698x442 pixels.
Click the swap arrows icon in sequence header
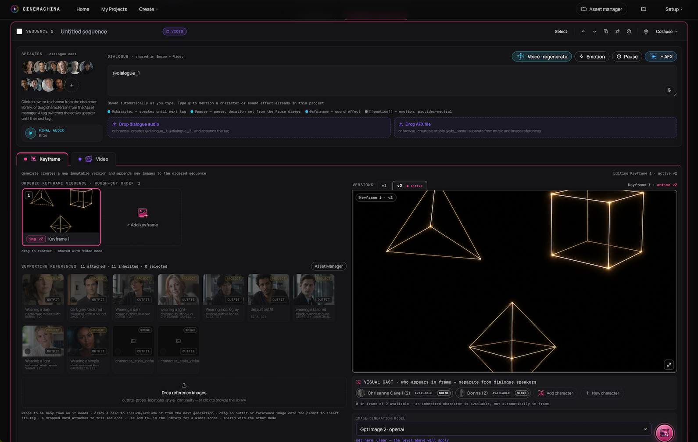click(617, 32)
